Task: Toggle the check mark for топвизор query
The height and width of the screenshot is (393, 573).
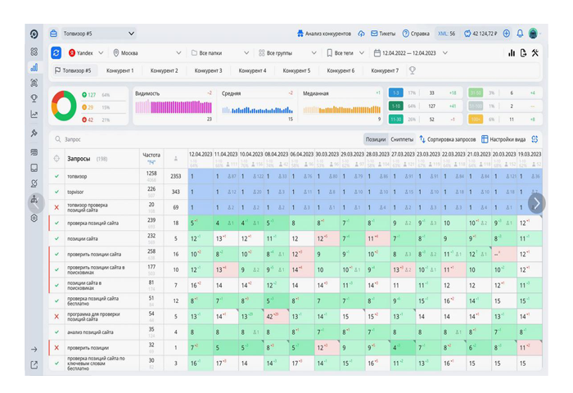Action: 56,176
